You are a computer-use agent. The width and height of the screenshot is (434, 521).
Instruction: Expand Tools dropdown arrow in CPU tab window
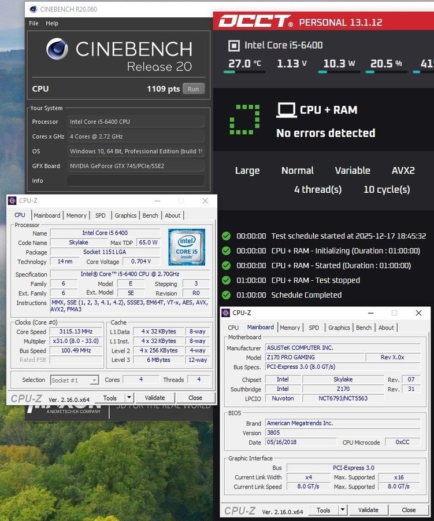(129, 398)
